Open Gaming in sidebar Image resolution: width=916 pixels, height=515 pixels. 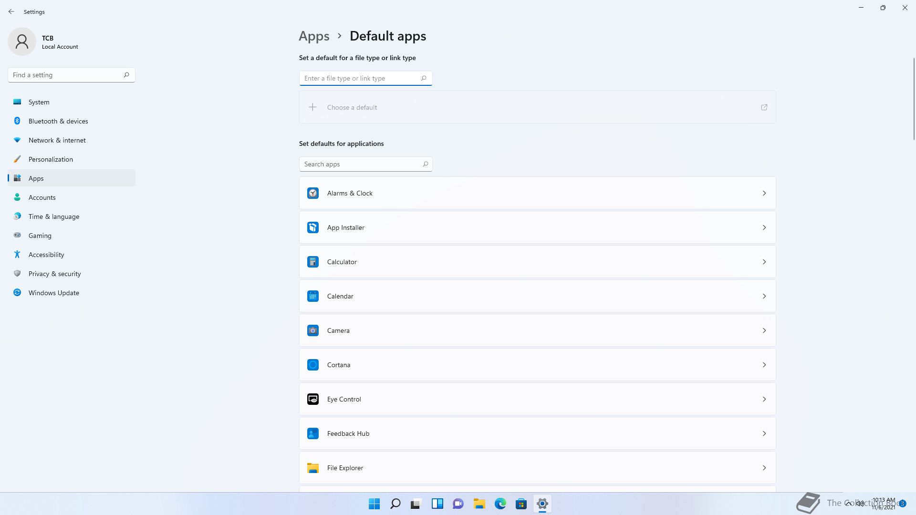click(x=72, y=236)
